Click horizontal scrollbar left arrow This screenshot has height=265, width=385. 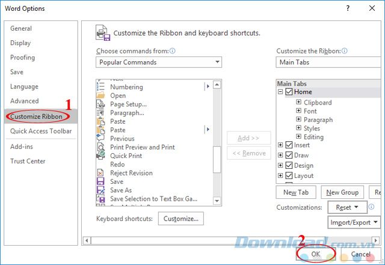[87, 240]
